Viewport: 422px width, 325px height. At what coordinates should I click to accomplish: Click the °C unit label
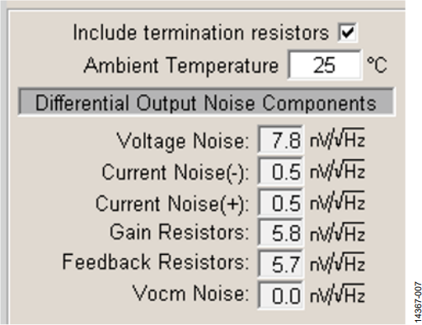(377, 65)
